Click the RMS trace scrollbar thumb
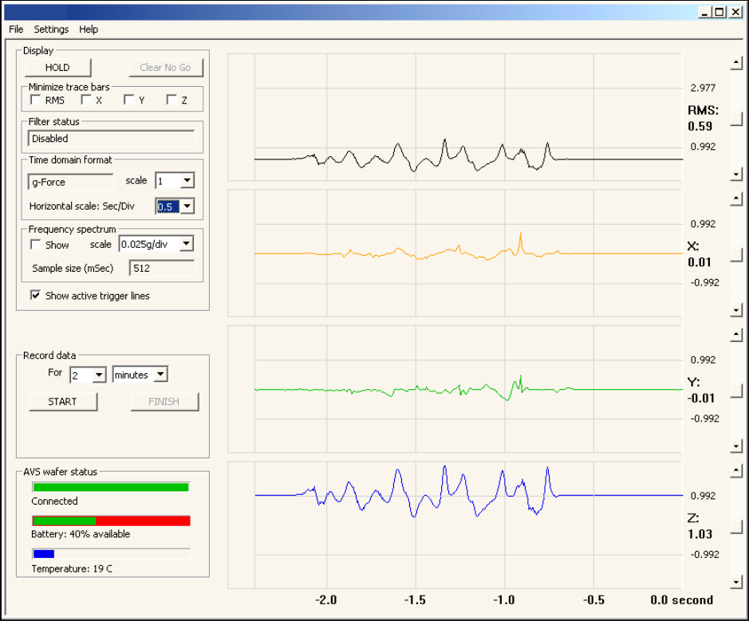749x621 pixels. (736, 120)
